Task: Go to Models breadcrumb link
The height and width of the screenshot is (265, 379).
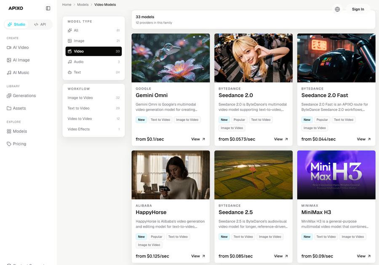Action: [x=83, y=5]
